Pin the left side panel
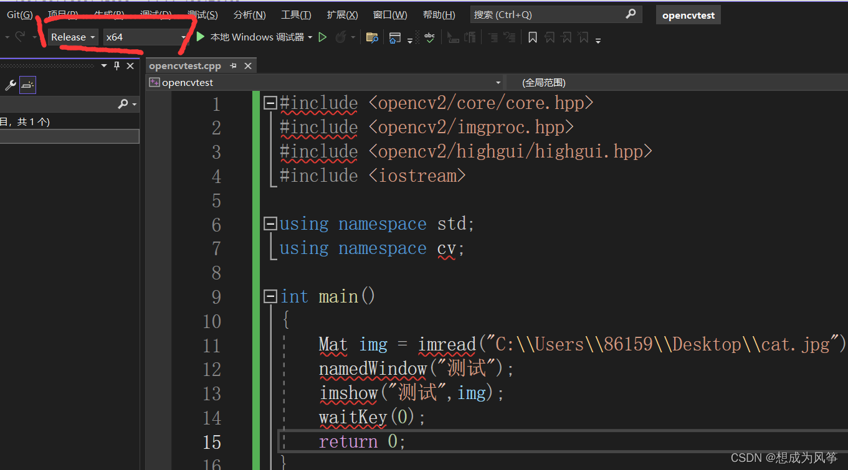The height and width of the screenshot is (470, 848). 117,65
